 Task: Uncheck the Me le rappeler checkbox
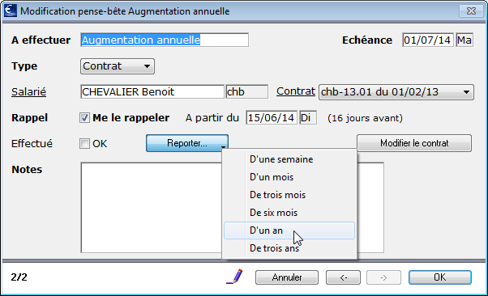point(84,118)
